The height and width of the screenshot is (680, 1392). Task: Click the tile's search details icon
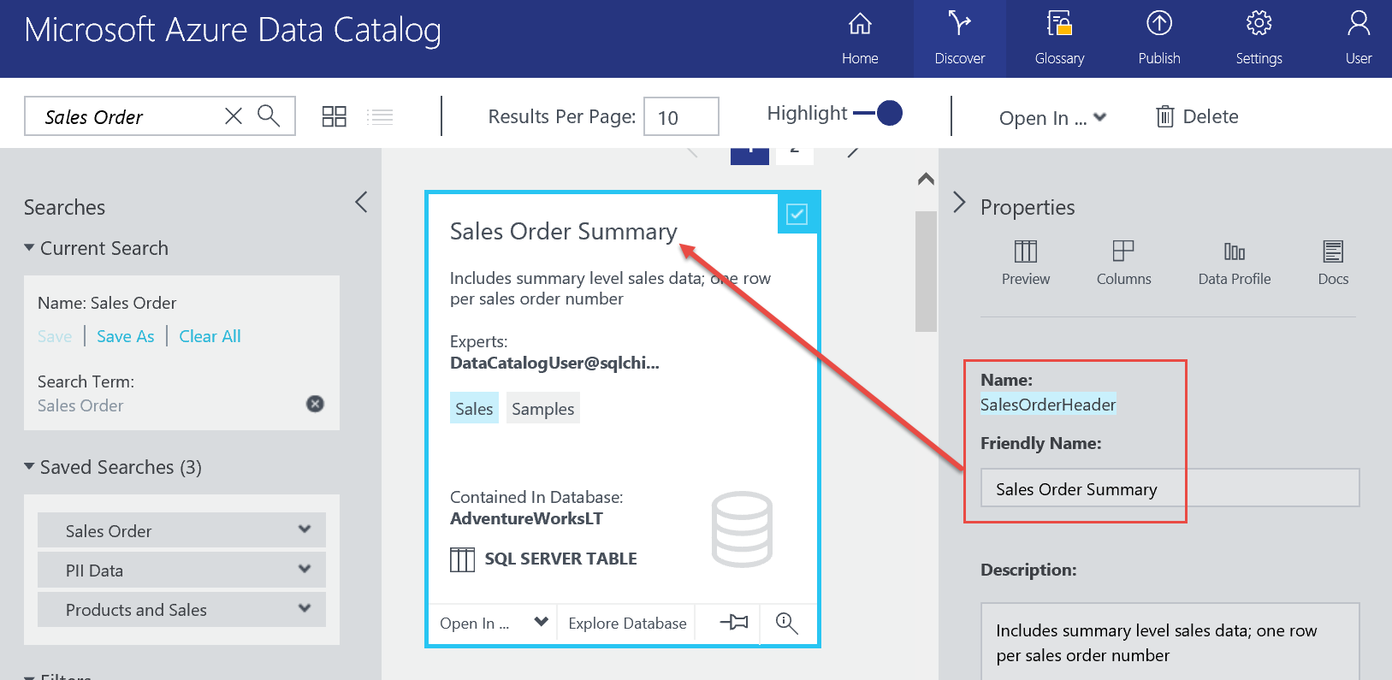[x=786, y=623]
